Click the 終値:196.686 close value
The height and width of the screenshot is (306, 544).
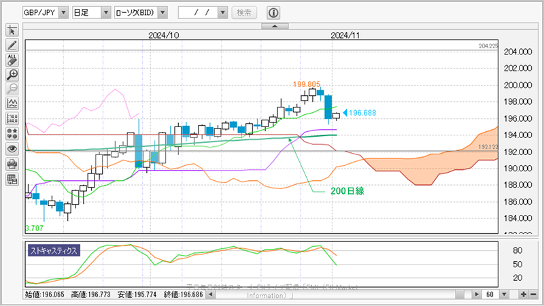183,294
